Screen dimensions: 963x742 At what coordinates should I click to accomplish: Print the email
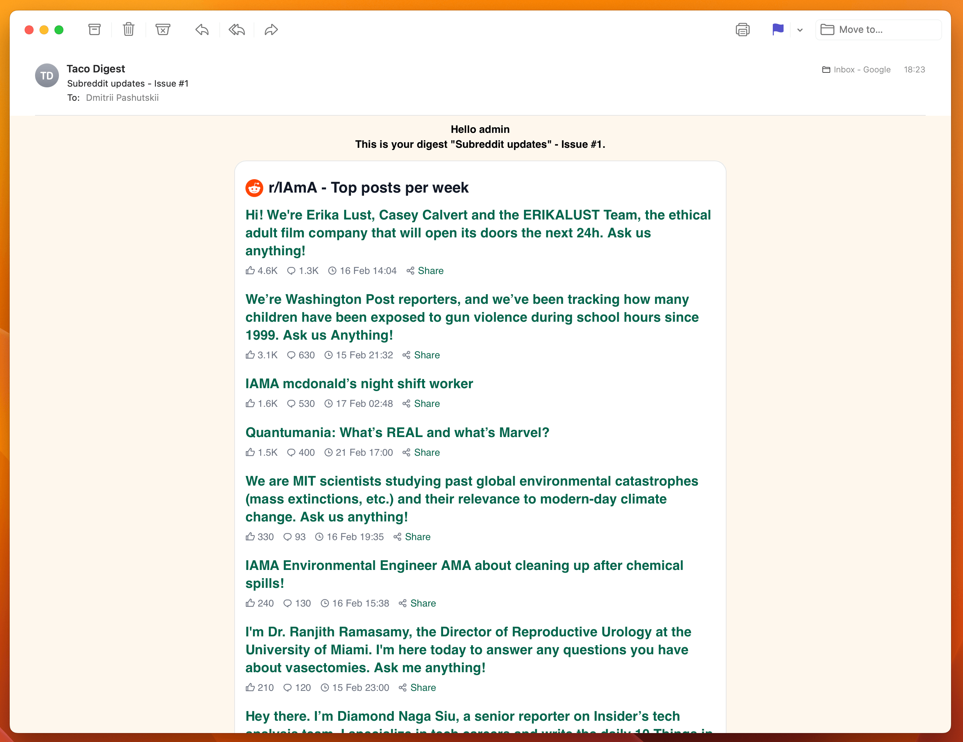743,29
